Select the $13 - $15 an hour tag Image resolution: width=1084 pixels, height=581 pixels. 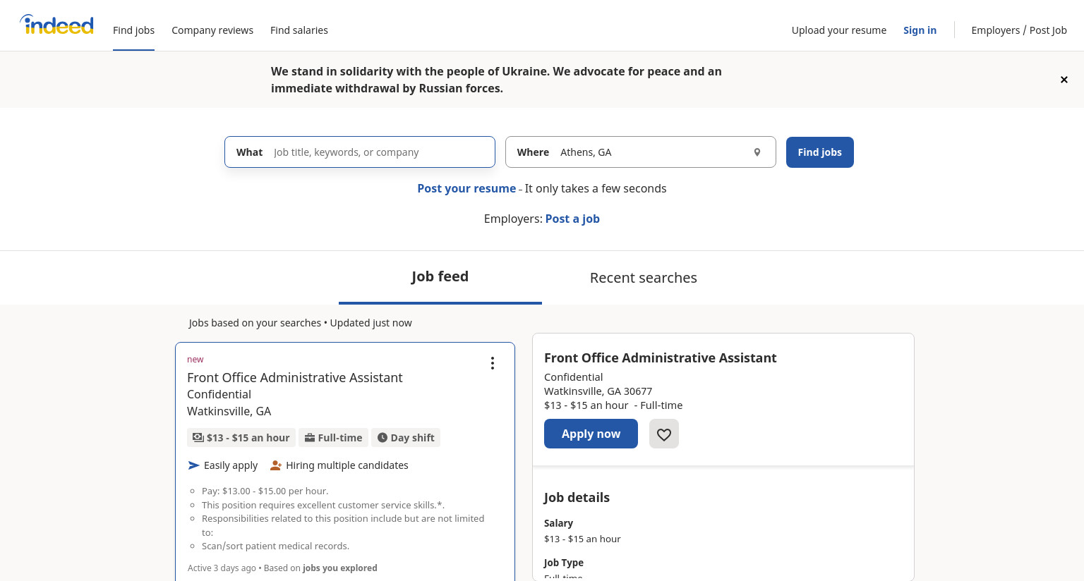pos(241,438)
